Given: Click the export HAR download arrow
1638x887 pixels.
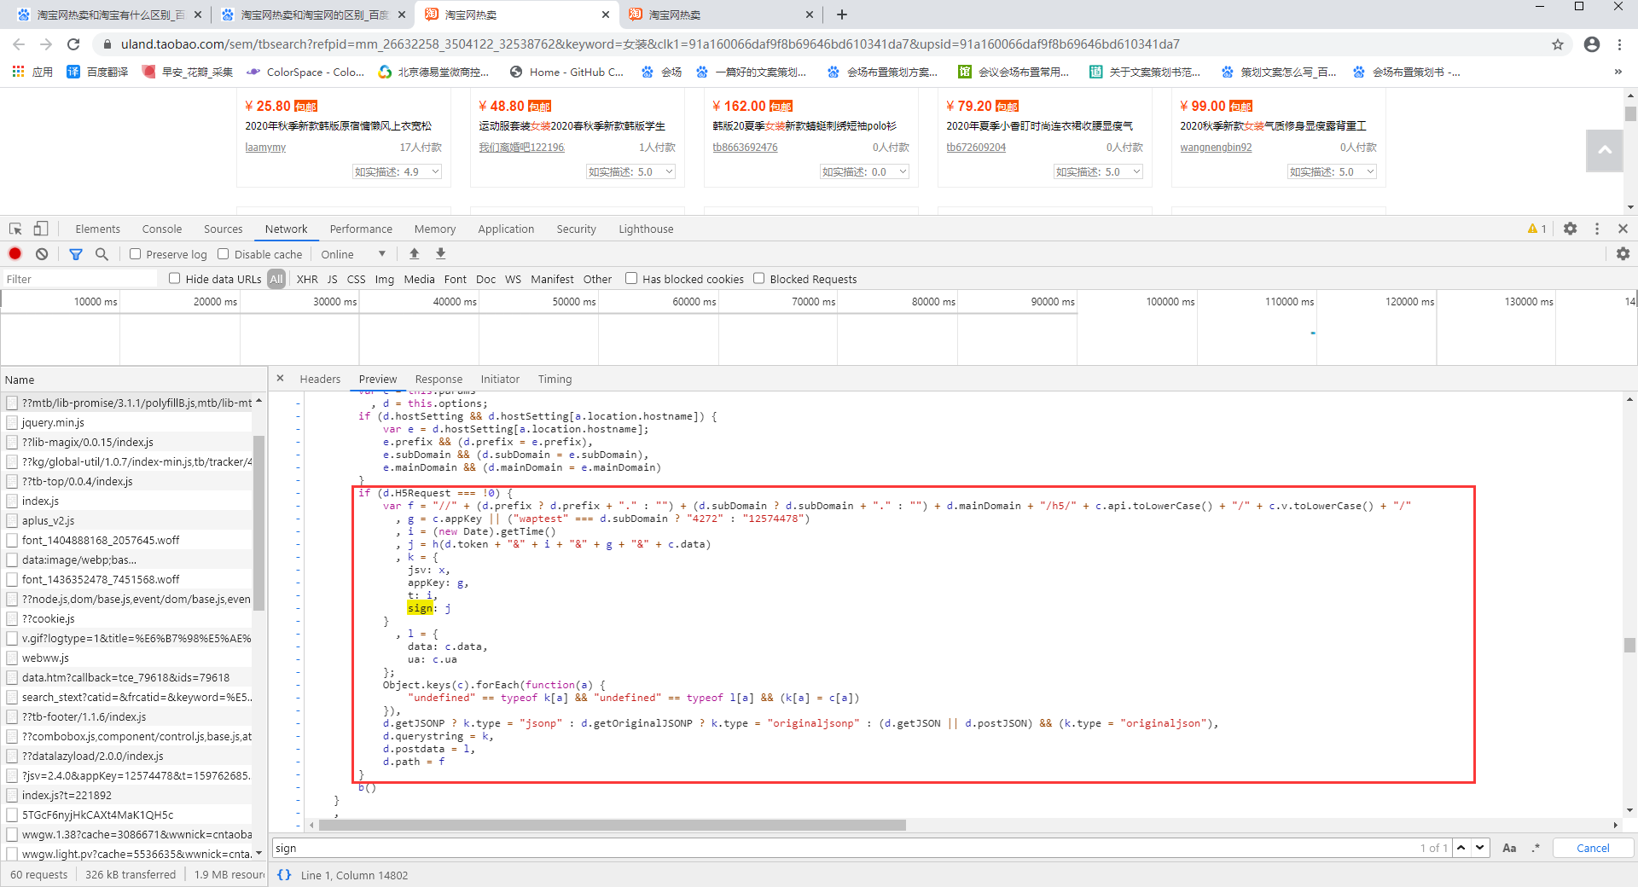Looking at the screenshot, I should tap(441, 253).
